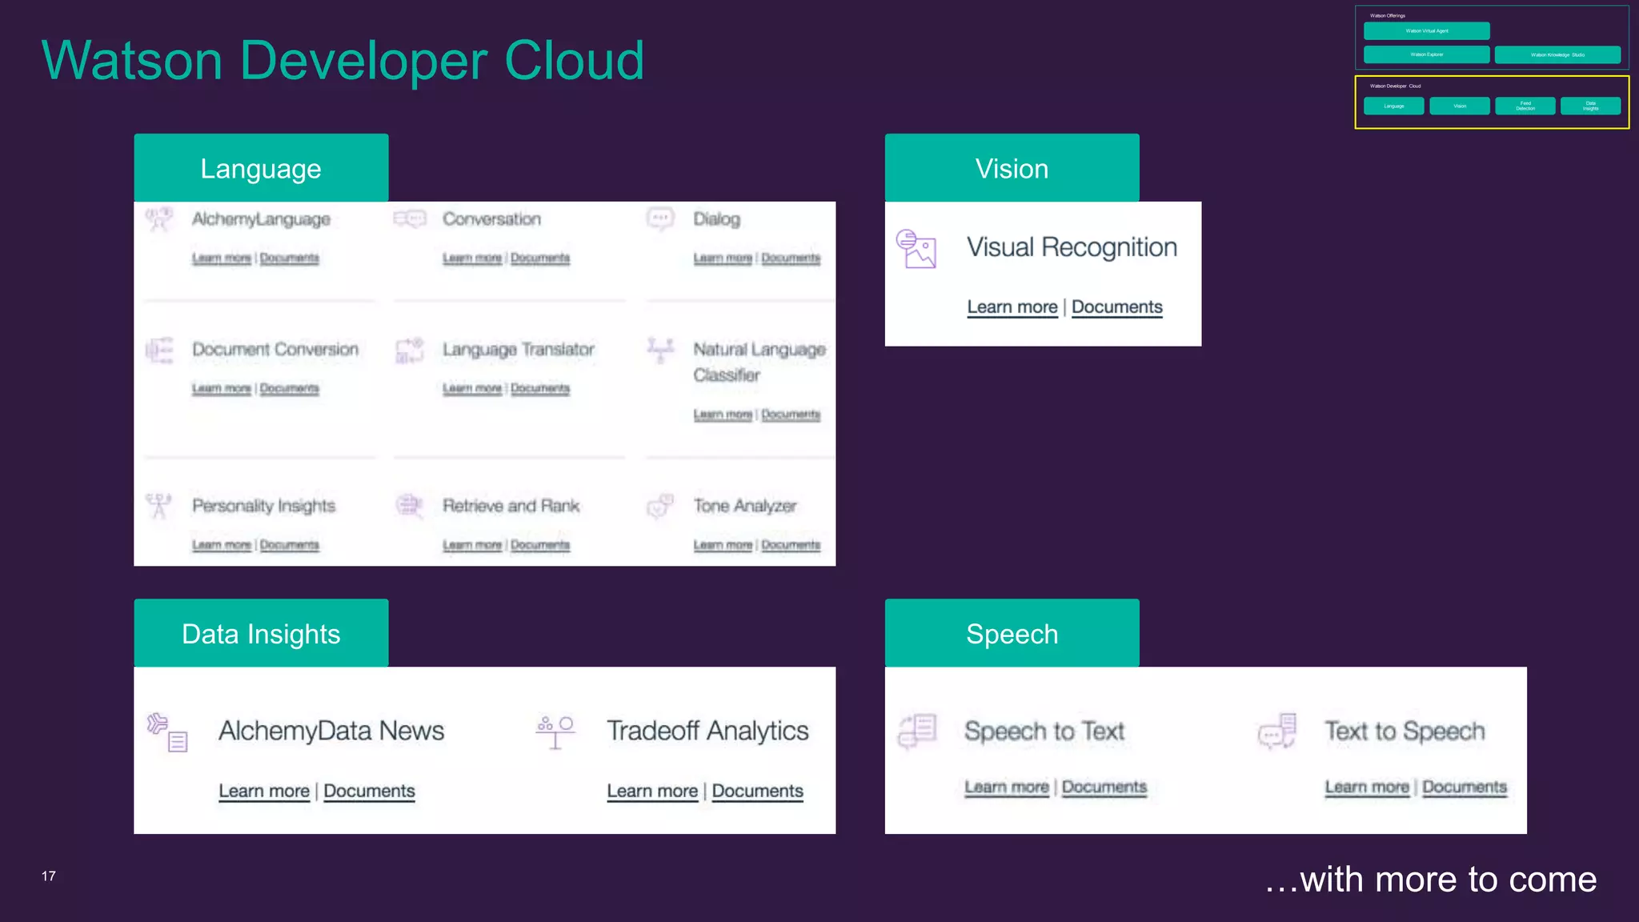Open Learn more under Text to Speech
Viewport: 1639px width, 922px height.
(x=1367, y=788)
